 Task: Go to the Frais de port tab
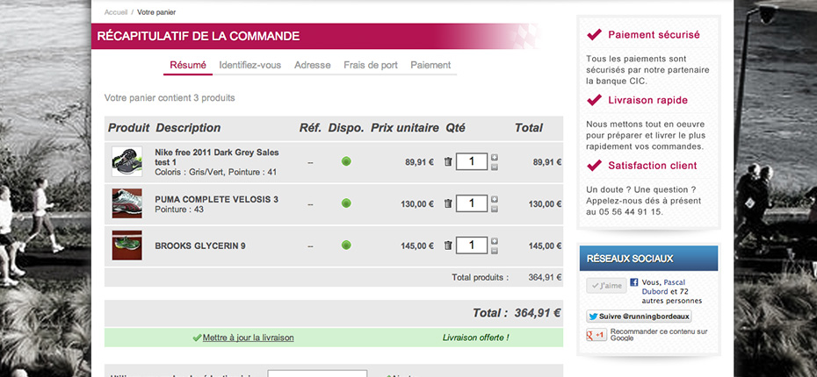tap(370, 65)
